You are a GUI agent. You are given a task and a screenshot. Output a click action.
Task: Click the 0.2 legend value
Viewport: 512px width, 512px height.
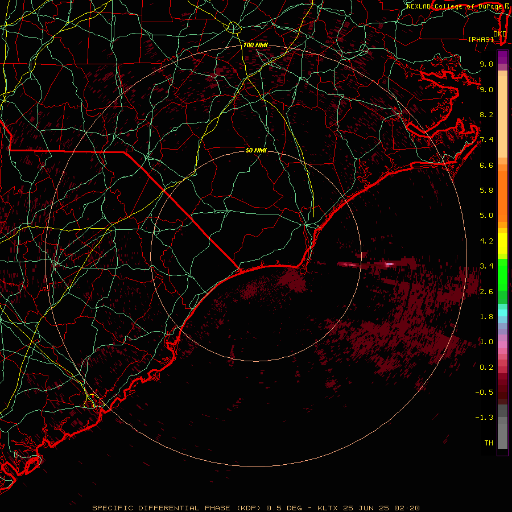point(486,368)
